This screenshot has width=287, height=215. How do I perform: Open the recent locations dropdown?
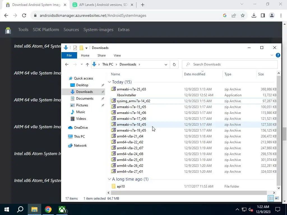(x=82, y=65)
